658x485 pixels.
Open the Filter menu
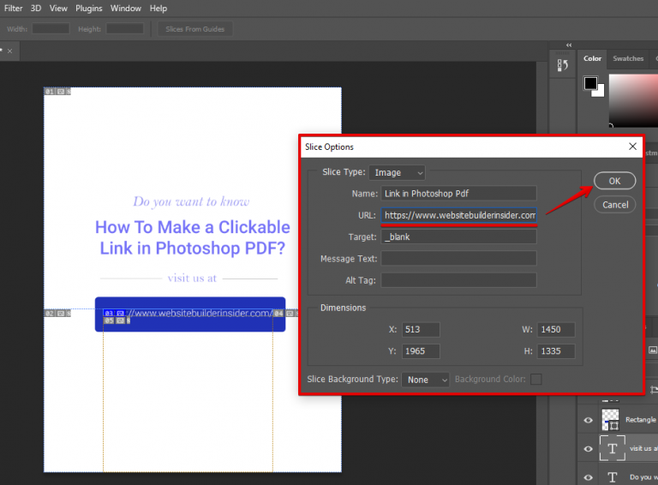pyautogui.click(x=14, y=8)
